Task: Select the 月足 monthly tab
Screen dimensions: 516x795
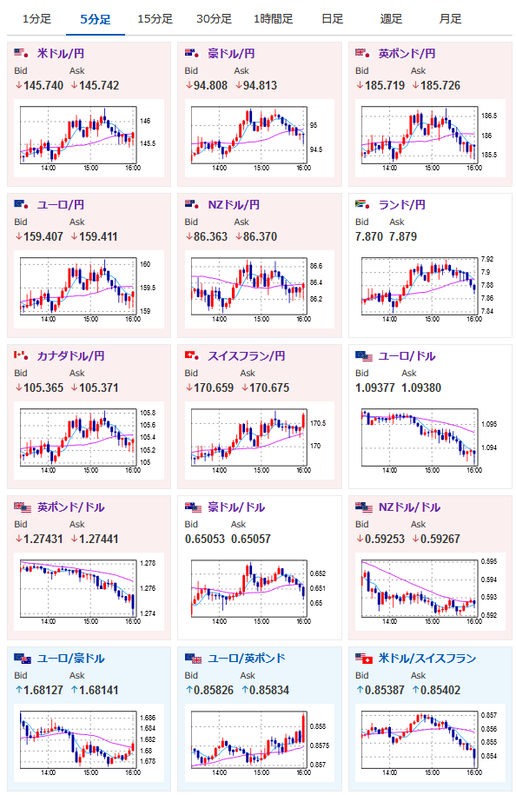Action: point(450,19)
